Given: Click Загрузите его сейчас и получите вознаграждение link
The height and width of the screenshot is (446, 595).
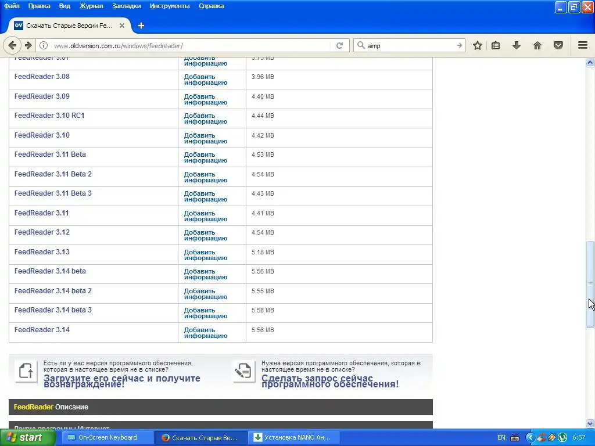Looking at the screenshot, I should click(122, 381).
